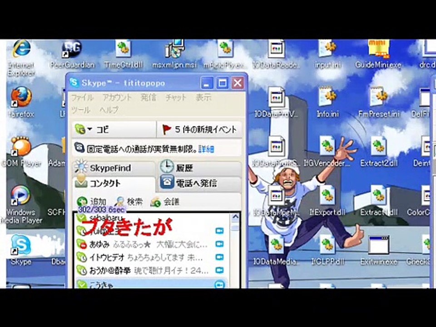Open GOM Player desktop shortcut
This screenshot has width=436, height=327.
click(21, 146)
